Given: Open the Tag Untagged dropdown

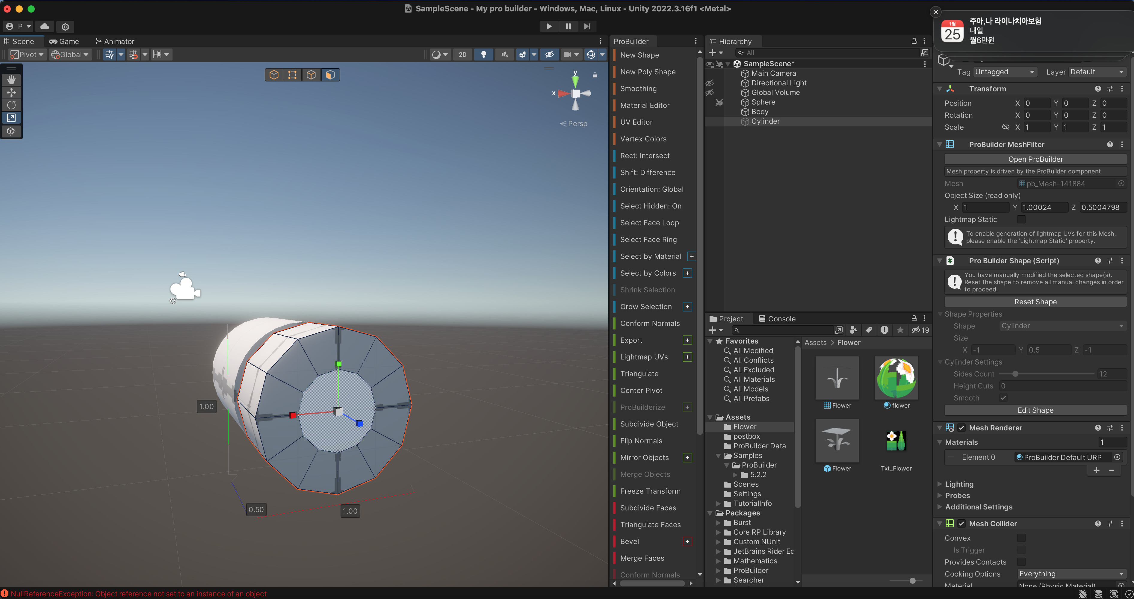Looking at the screenshot, I should (1005, 72).
